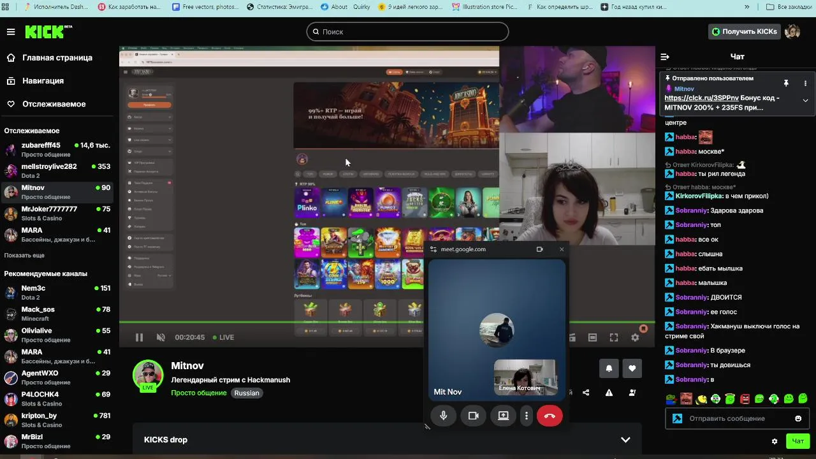Enable notifications bell for Mitnov
The image size is (816, 459).
[x=609, y=368]
